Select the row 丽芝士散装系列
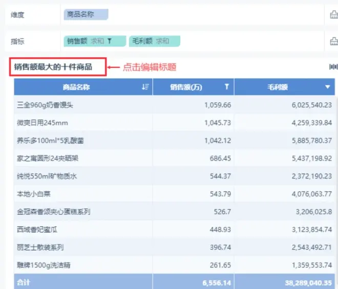Screen dimensions: 338x289 (175, 247)
